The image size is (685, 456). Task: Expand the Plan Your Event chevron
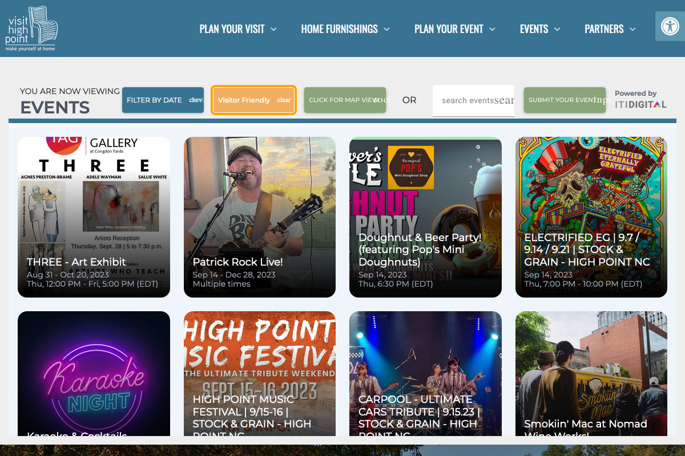point(492,29)
